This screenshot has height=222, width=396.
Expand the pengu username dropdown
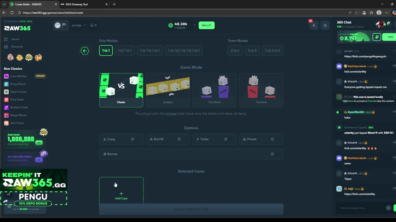click(79, 25)
